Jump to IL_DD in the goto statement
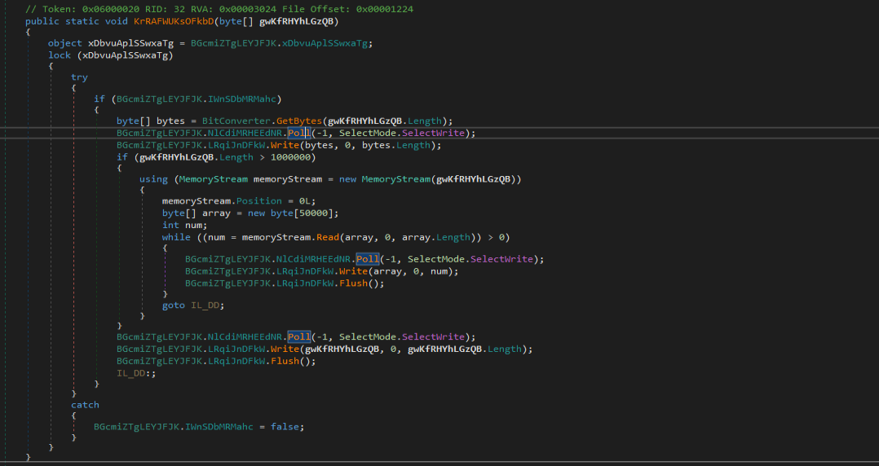 click(x=205, y=306)
